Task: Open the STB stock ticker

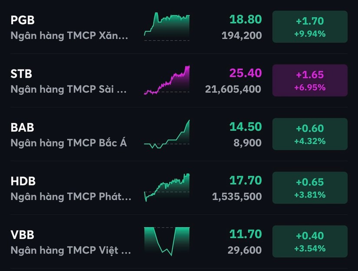Action: (21, 74)
